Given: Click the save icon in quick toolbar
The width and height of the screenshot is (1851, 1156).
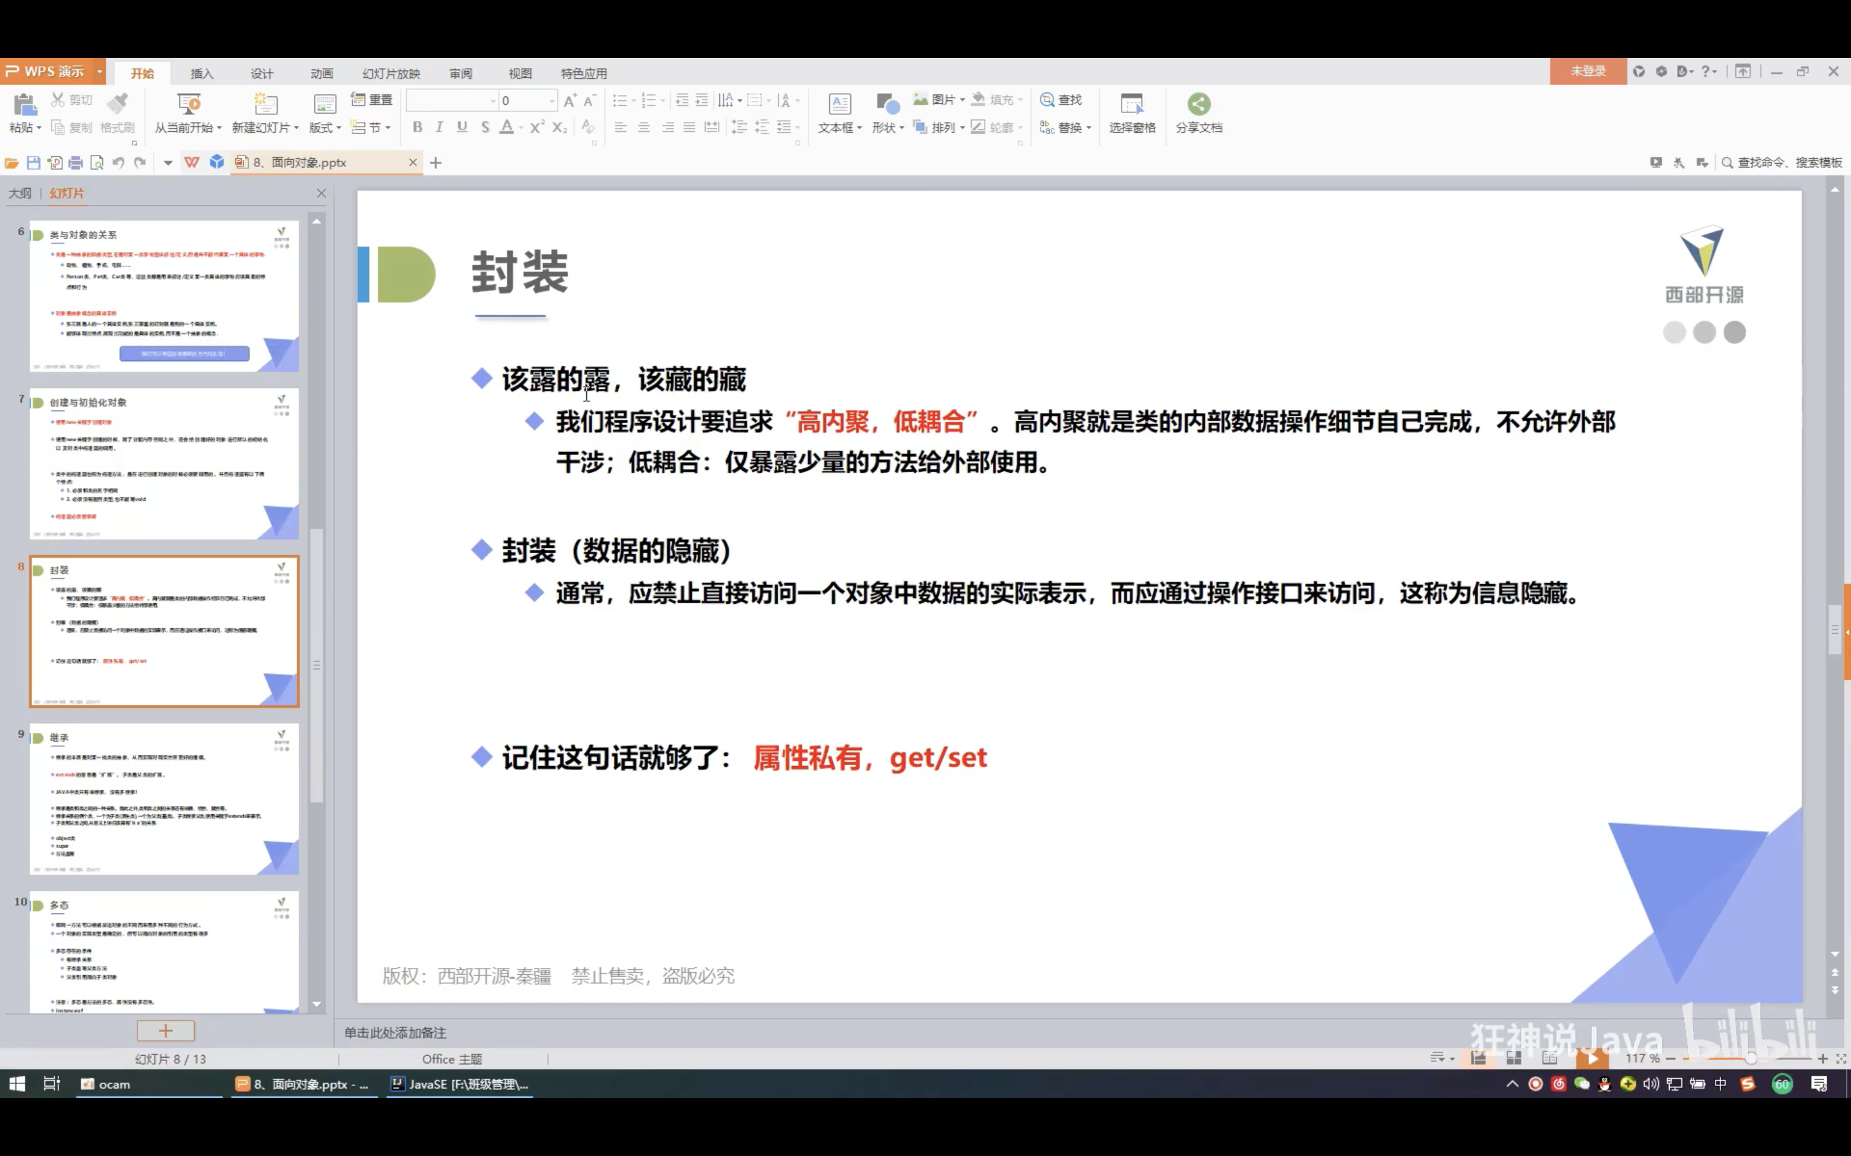Looking at the screenshot, I should (33, 162).
